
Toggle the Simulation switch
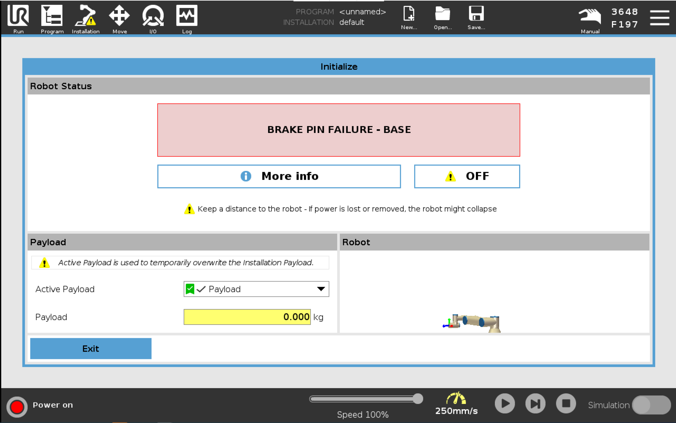(x=651, y=405)
